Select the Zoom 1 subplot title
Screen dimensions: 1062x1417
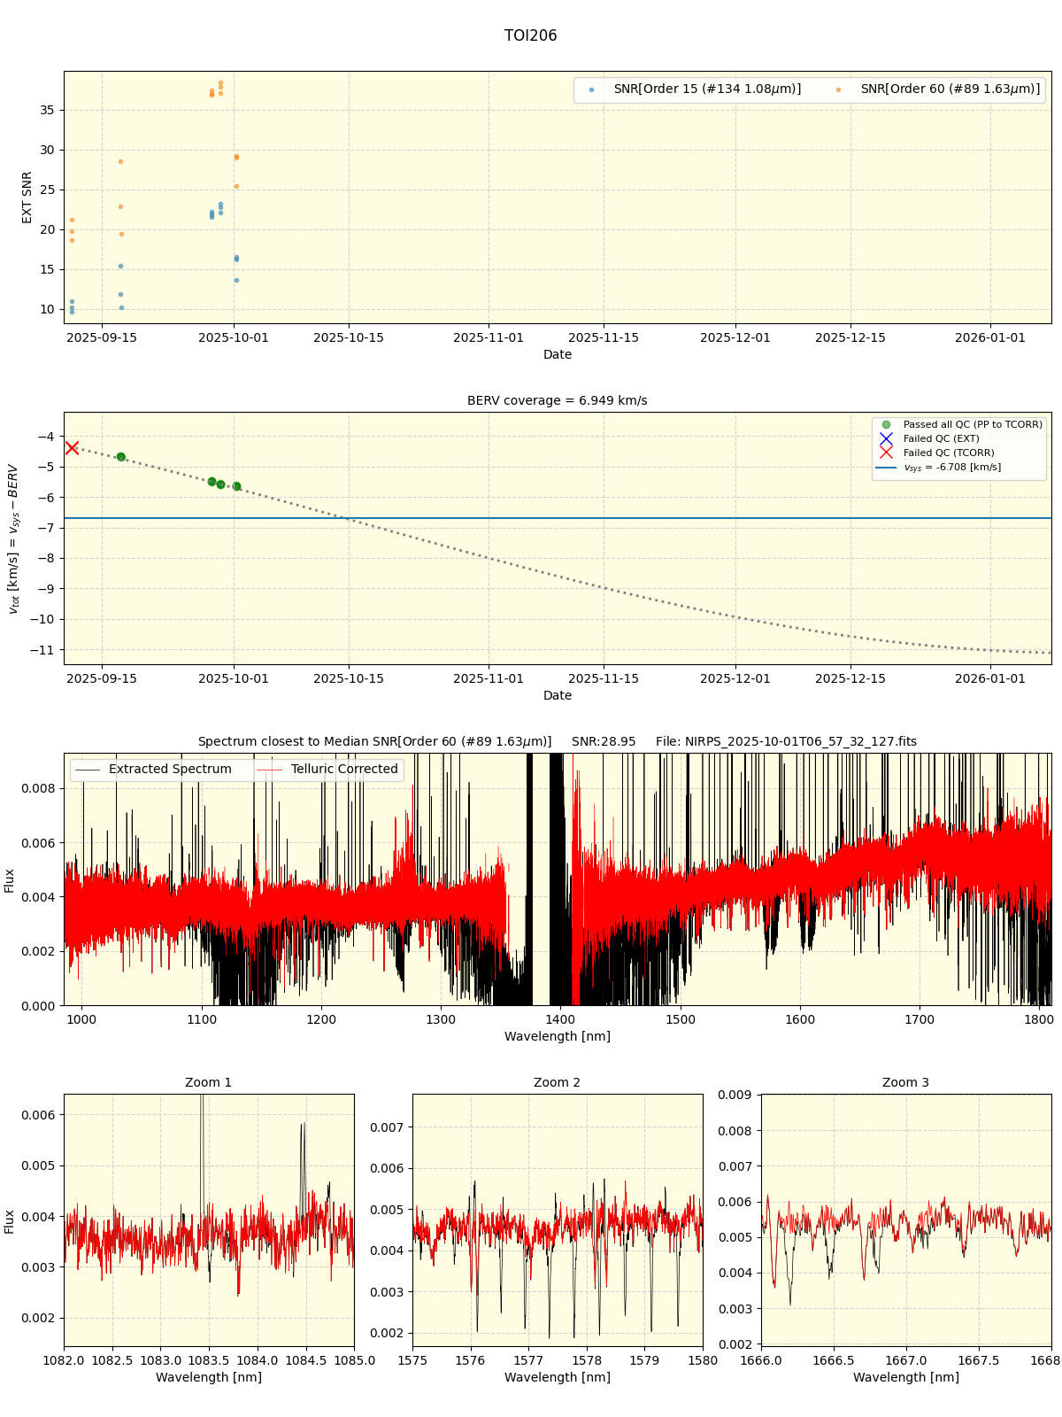coord(208,1083)
